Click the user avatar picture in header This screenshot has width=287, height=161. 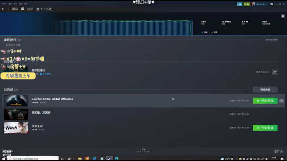tap(253, 4)
